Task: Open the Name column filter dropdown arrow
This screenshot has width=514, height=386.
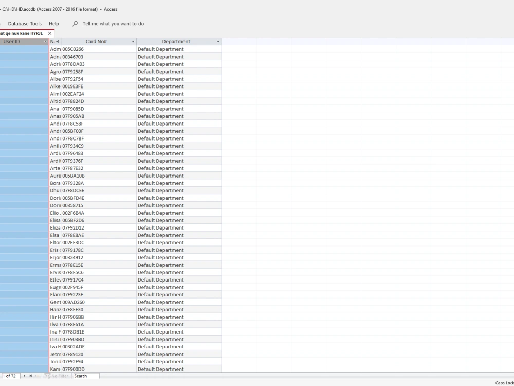Action: 58,42
